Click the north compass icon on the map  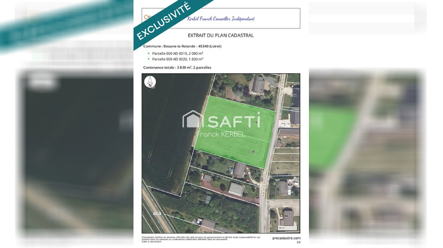pos(151,82)
